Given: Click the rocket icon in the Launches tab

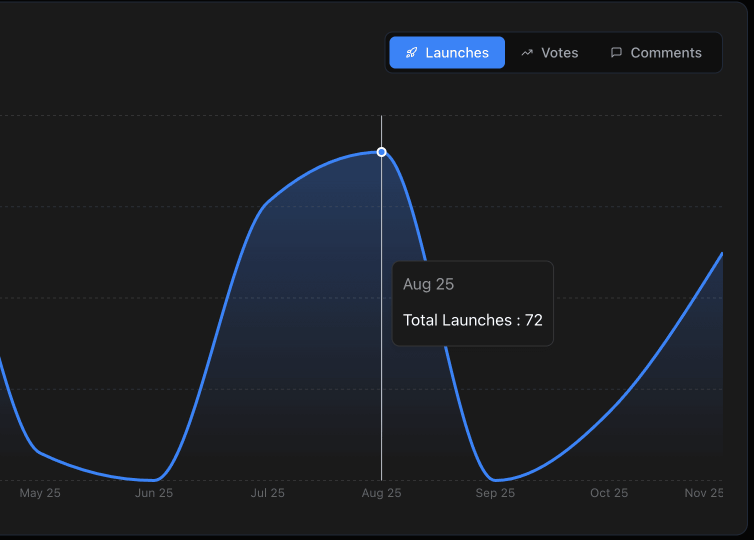Looking at the screenshot, I should click(411, 52).
